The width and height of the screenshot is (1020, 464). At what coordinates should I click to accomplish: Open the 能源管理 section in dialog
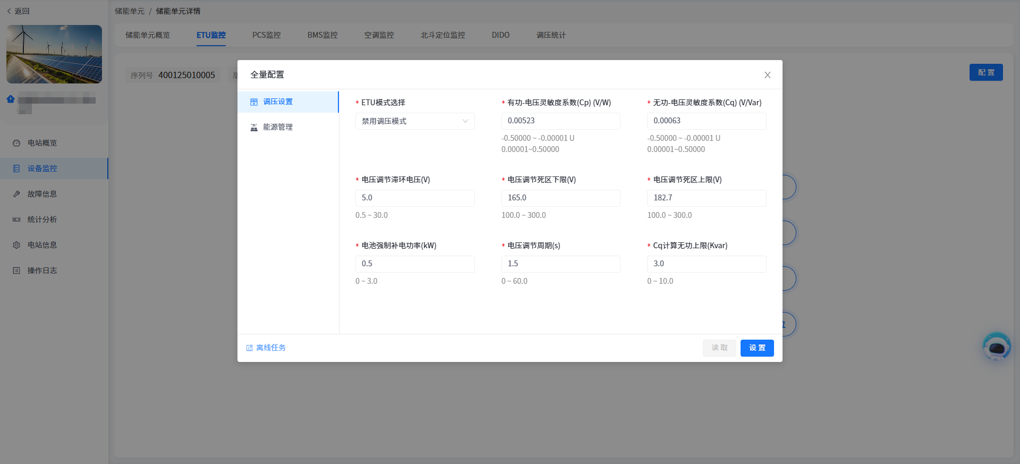click(278, 128)
